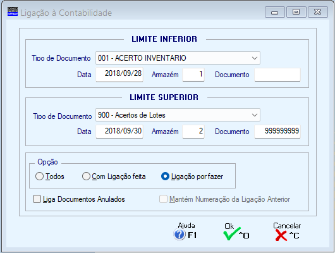Select the Com Ligação feita option
This screenshot has width=335, height=253.
click(86, 176)
